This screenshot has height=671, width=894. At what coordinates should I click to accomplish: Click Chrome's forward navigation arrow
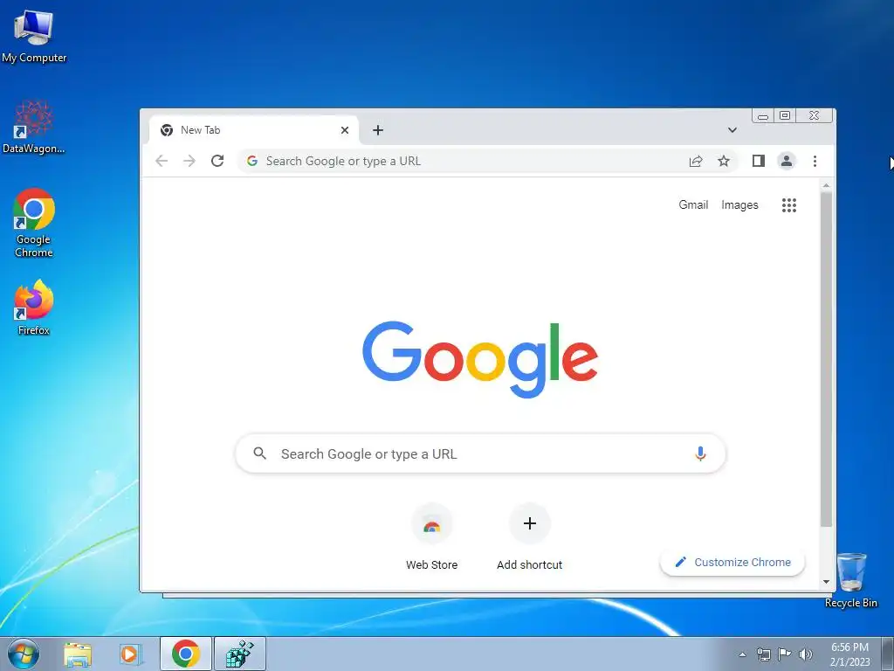click(189, 161)
